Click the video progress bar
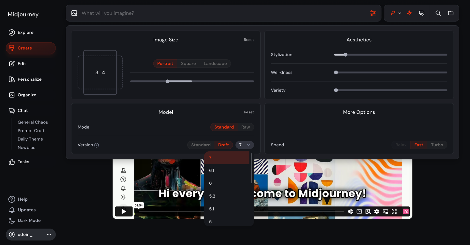This screenshot has height=245, width=470. click(241, 211)
